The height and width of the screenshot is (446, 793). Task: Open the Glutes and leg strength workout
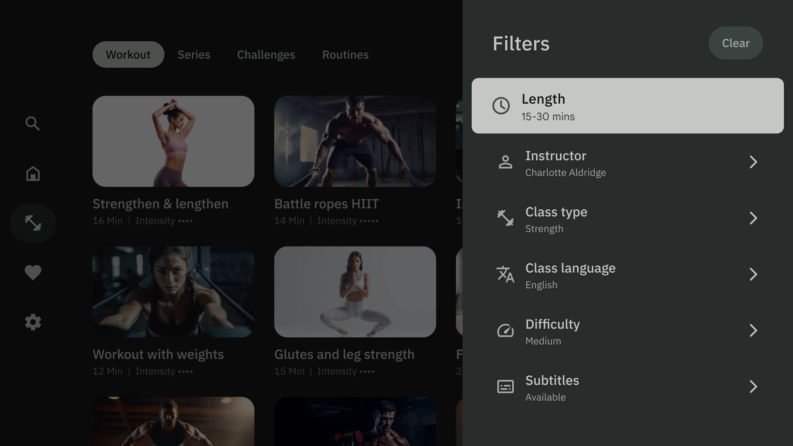click(355, 311)
